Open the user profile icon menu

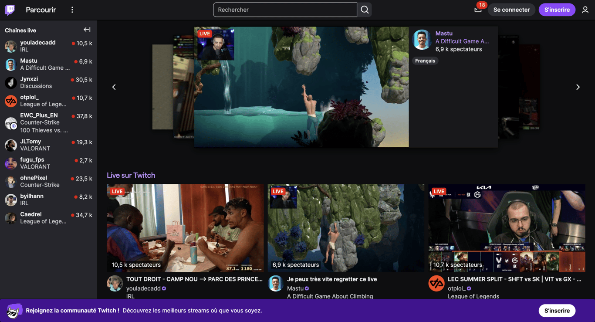coord(585,10)
